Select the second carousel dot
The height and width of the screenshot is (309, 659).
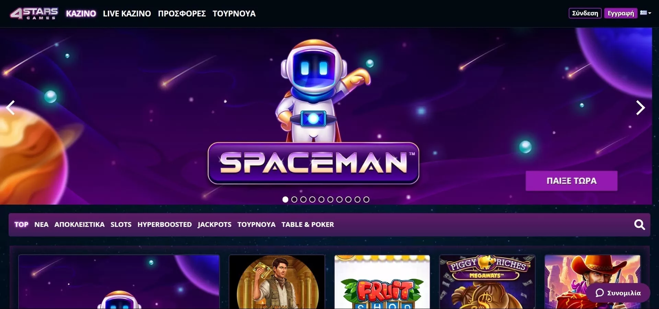(x=294, y=199)
